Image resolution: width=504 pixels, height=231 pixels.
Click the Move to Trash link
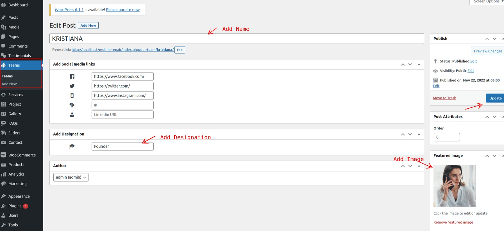tap(444, 98)
